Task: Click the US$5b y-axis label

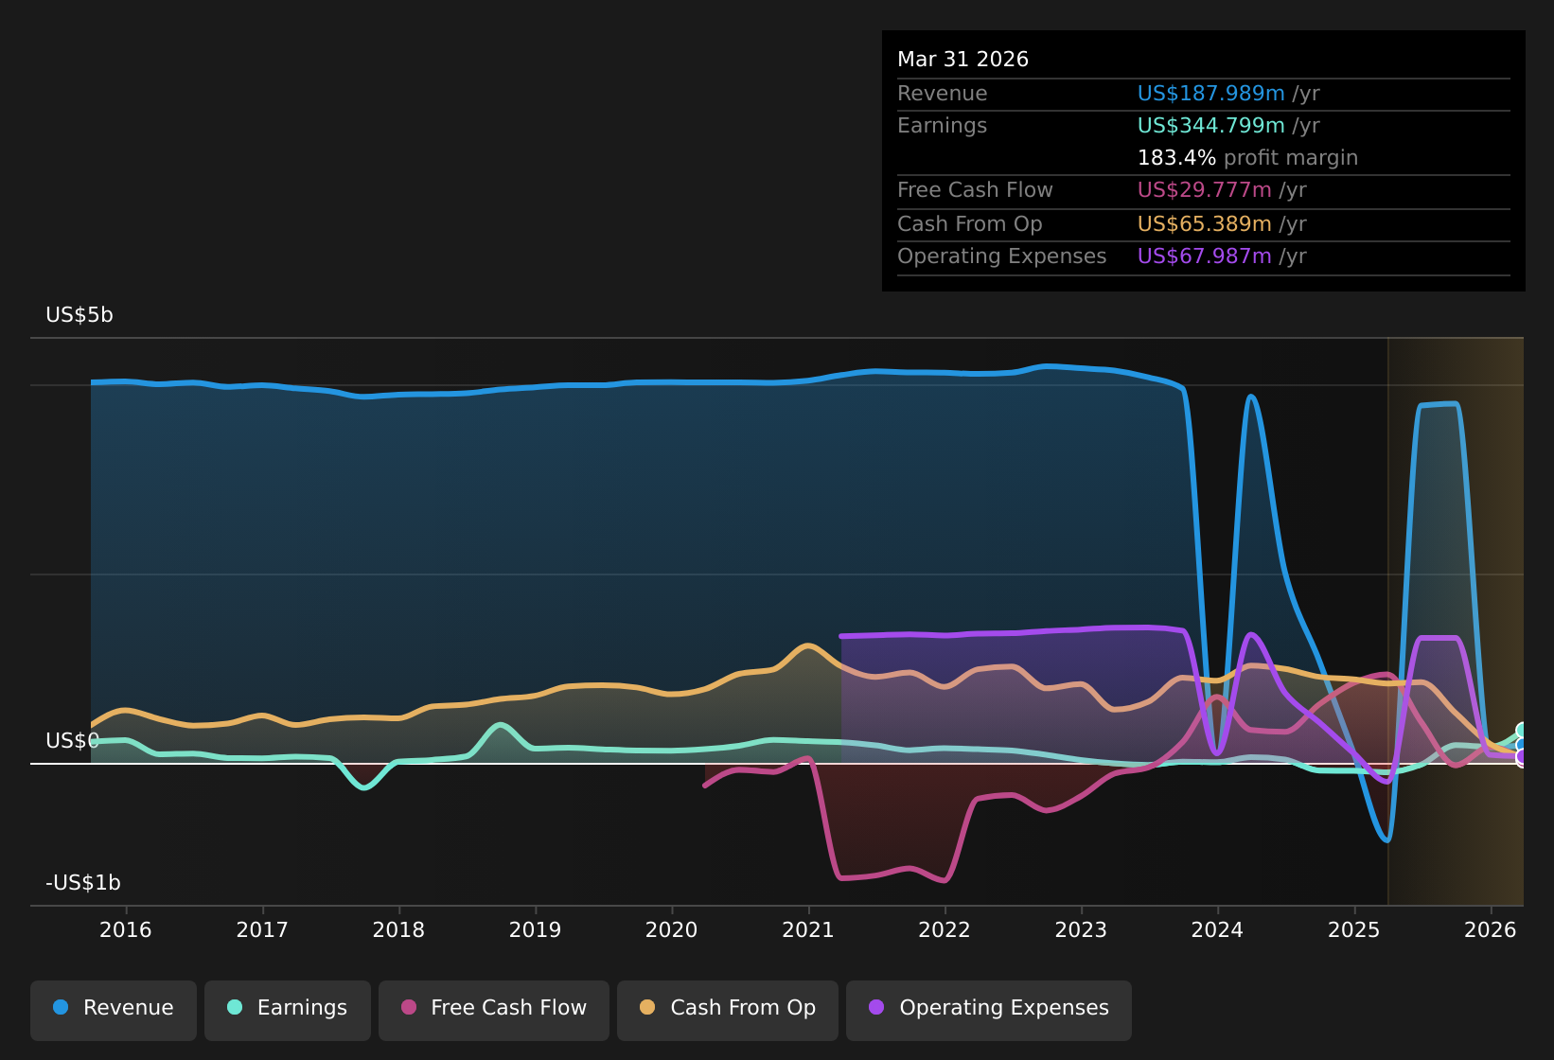Action: point(79,315)
